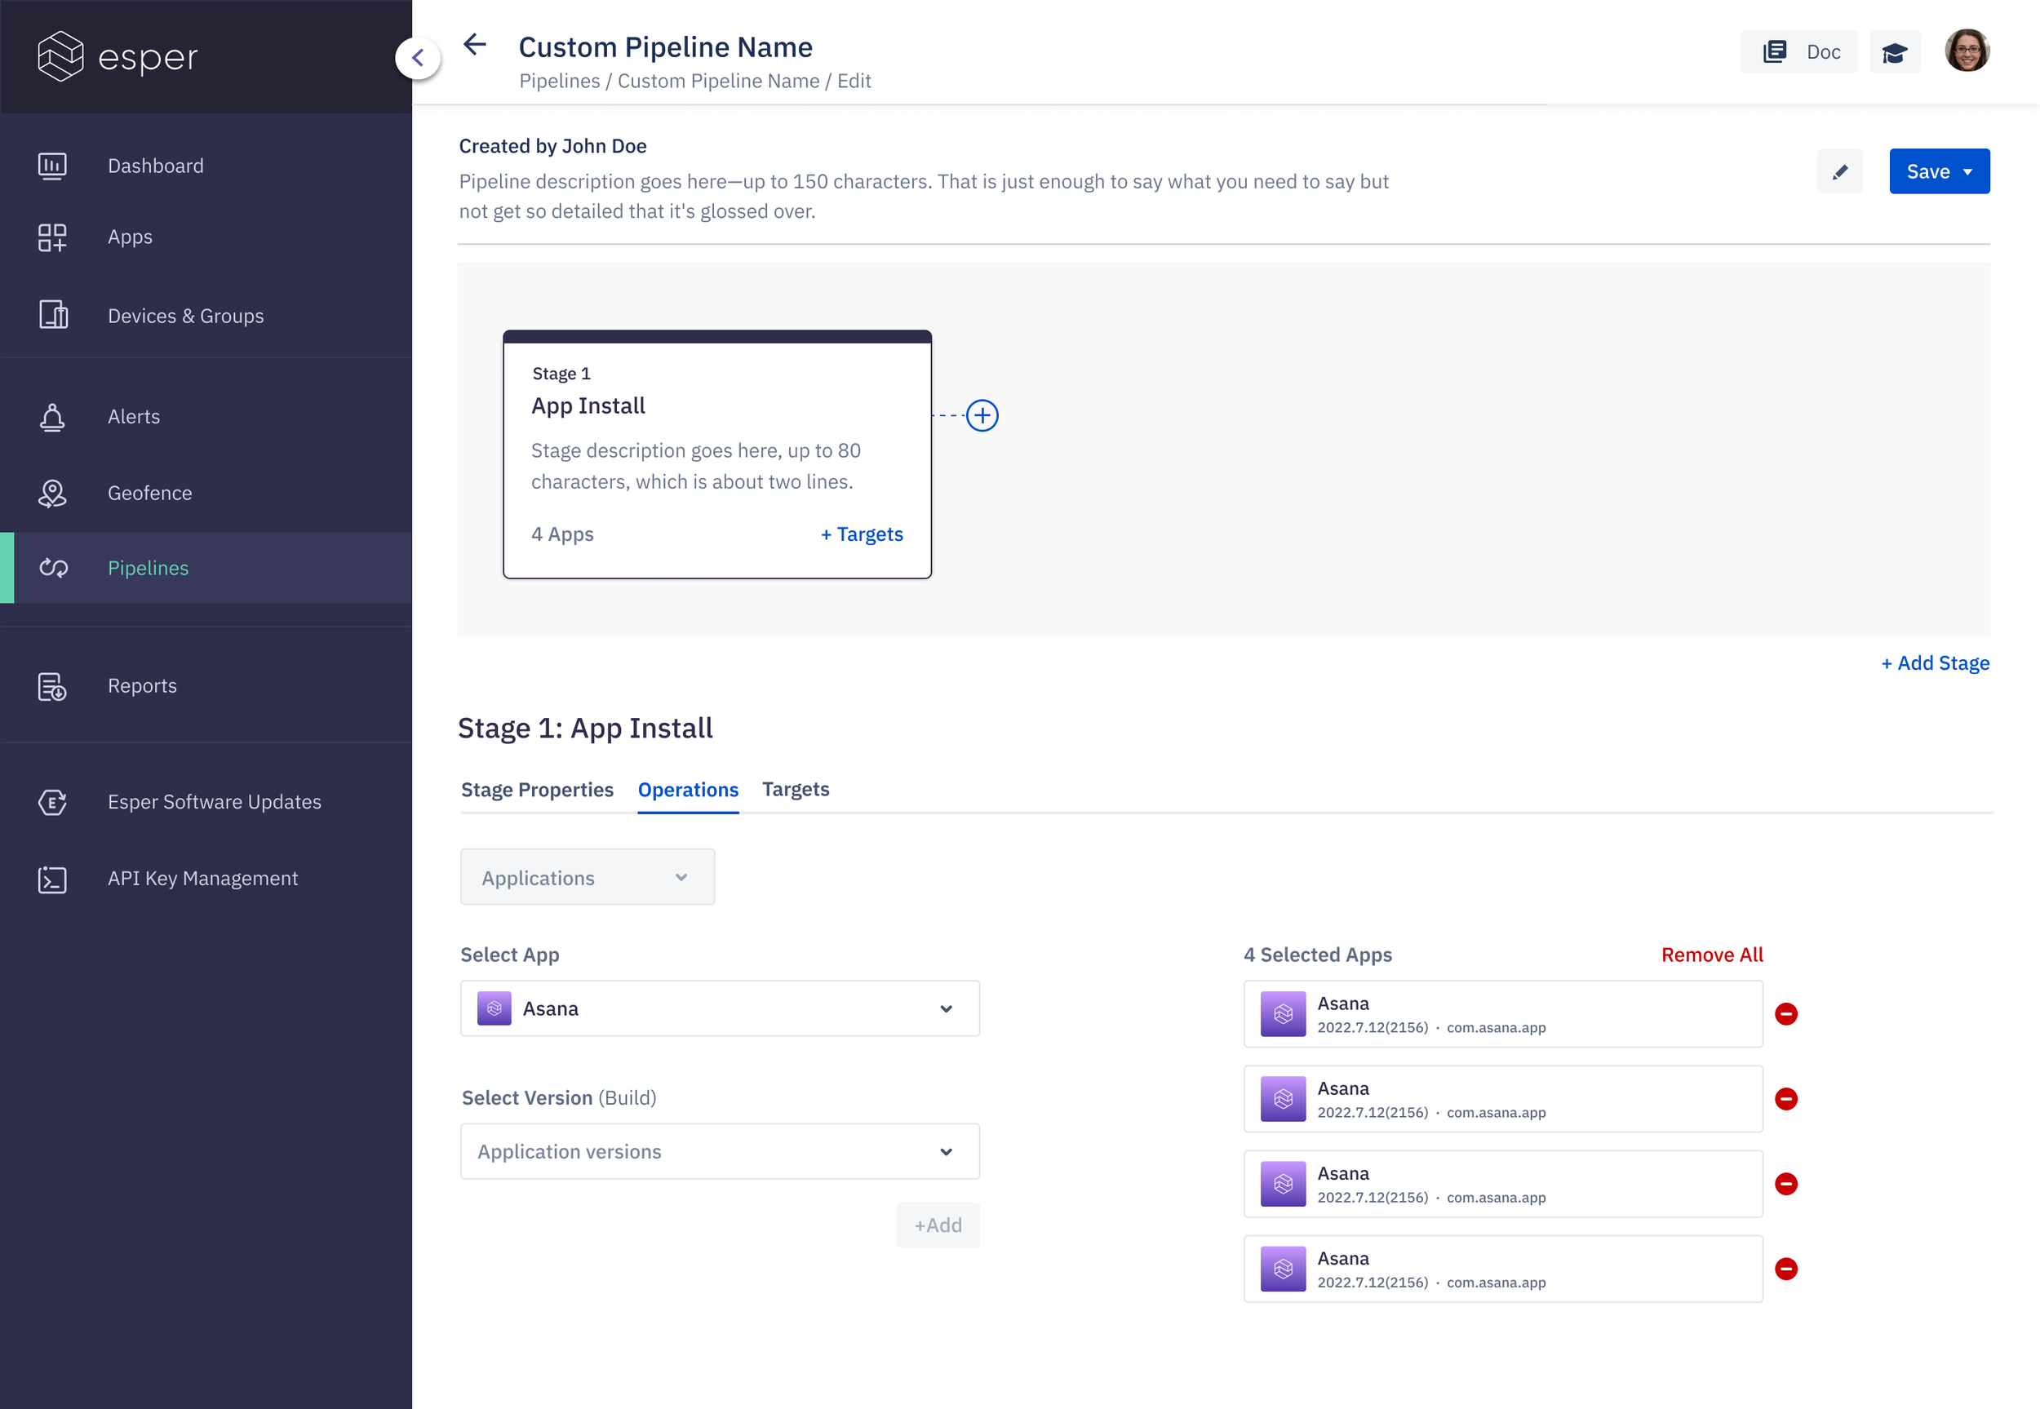Viewport: 2040px width, 1409px height.
Task: Open Esper Software Updates page
Action: tap(214, 802)
